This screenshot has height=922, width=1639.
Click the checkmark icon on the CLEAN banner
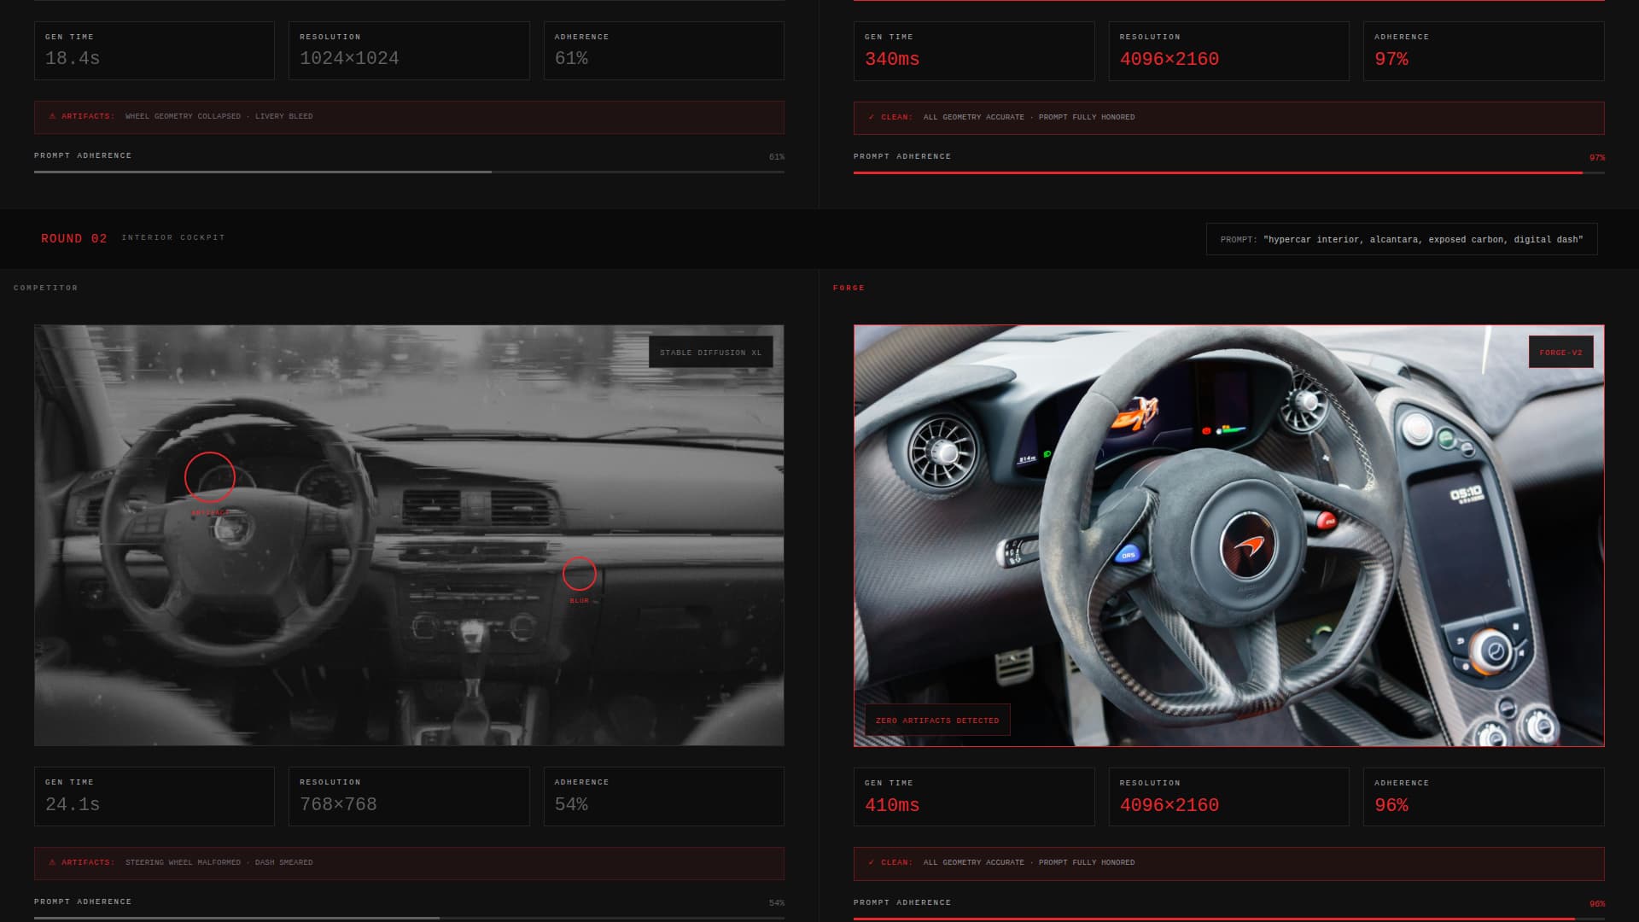872,117
